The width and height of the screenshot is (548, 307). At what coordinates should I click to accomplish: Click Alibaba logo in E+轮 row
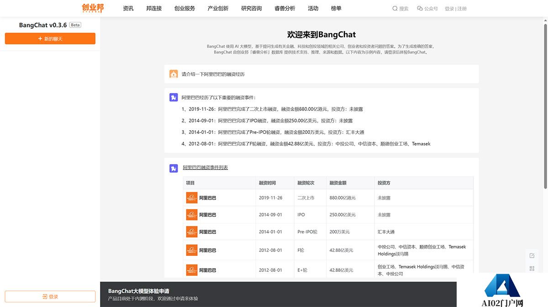coord(192,270)
